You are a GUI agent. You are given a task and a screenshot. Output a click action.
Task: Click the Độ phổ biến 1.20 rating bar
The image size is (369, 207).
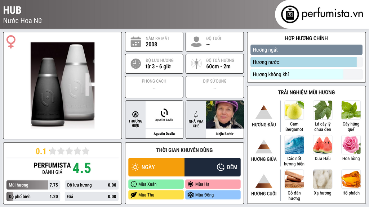pos(33,197)
